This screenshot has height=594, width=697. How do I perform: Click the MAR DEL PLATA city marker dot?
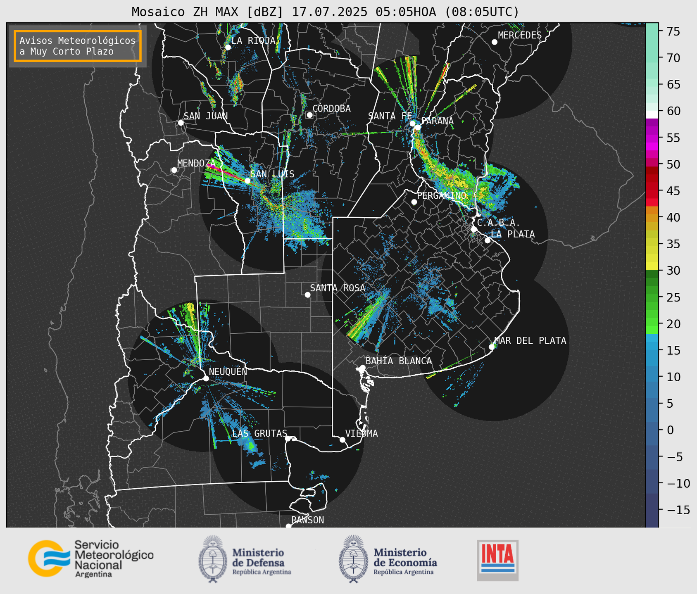[x=492, y=347]
